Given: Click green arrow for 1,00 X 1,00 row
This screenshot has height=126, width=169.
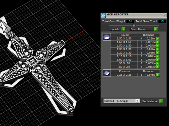Looking at the screenshot, I should point(158,60).
